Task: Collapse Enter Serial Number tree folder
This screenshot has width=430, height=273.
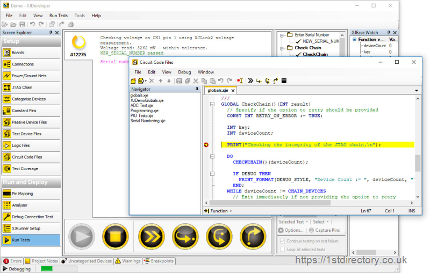Action: click(282, 35)
